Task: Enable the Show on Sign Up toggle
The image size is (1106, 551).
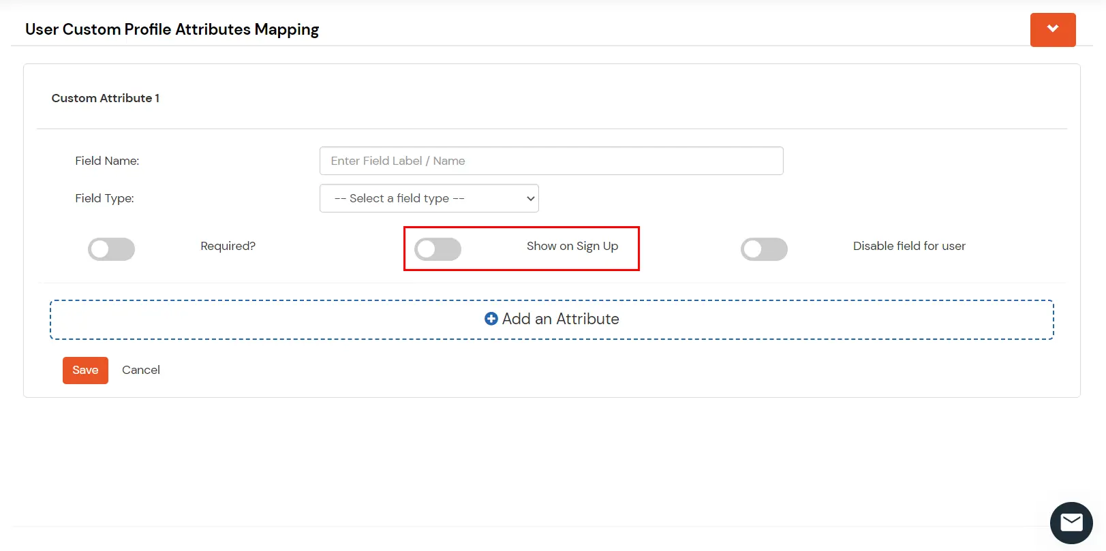Action: 438,249
